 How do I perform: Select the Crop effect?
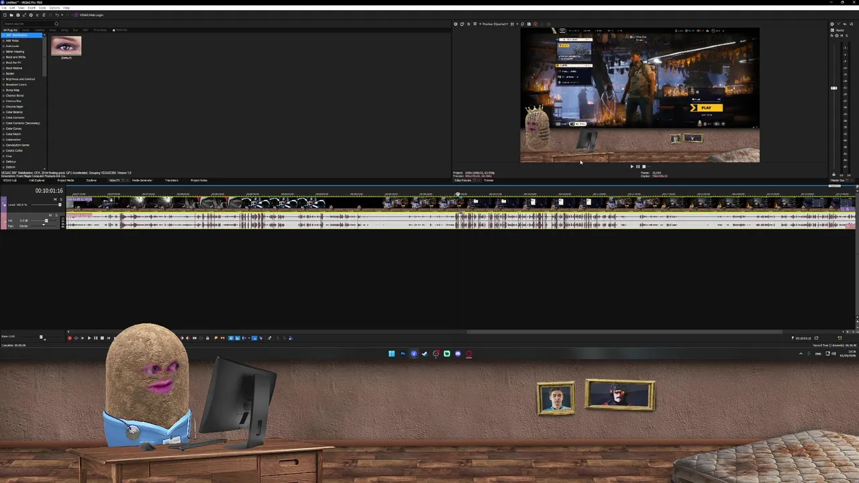click(9, 156)
